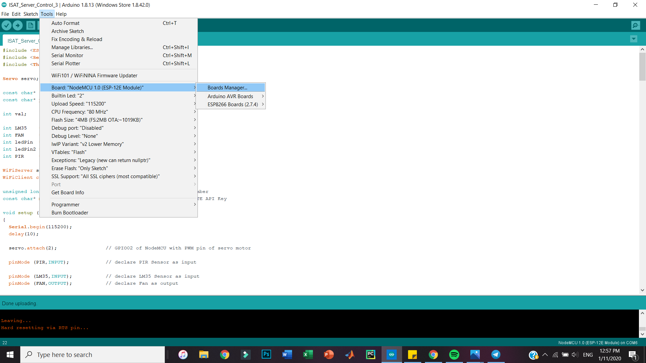646x363 pixels.
Task: Click the Windows Start button
Action: (x=10, y=355)
